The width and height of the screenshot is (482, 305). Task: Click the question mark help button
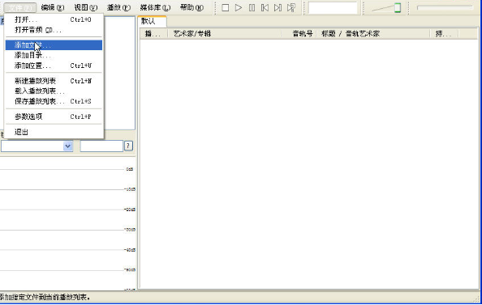coord(128,146)
